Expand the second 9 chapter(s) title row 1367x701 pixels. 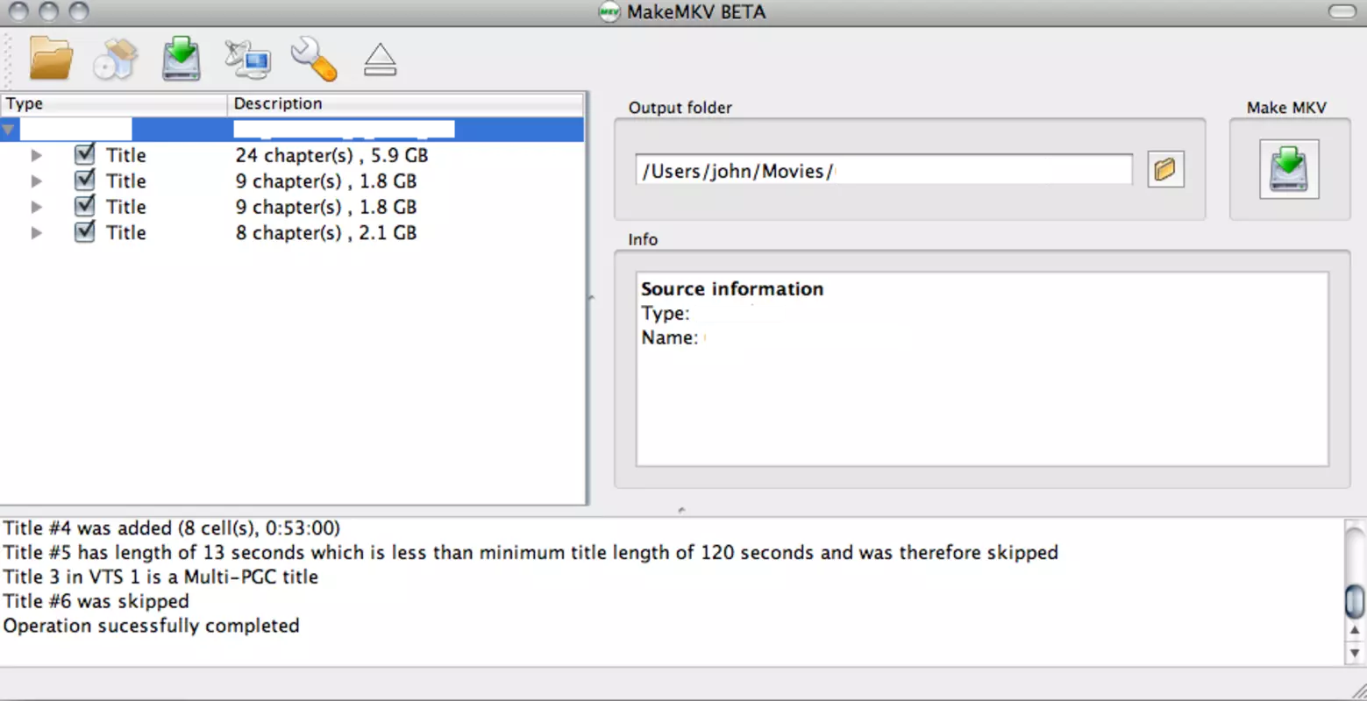(x=36, y=208)
